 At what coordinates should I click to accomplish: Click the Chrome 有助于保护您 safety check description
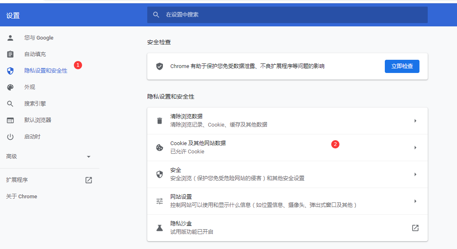(247, 66)
